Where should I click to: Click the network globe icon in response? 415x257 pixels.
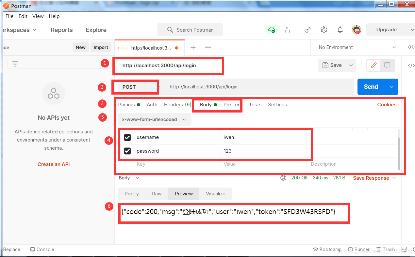[x=283, y=178]
